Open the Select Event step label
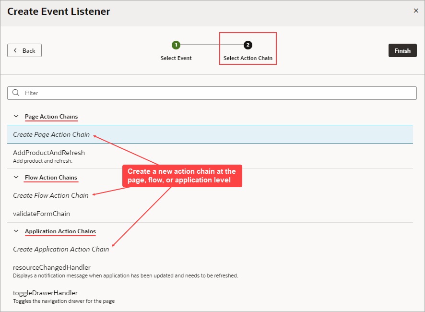The width and height of the screenshot is (425, 312). pyautogui.click(x=176, y=58)
